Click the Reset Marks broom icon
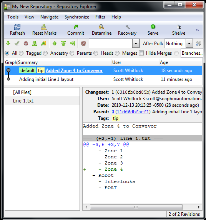206x220 pixels. (44, 27)
